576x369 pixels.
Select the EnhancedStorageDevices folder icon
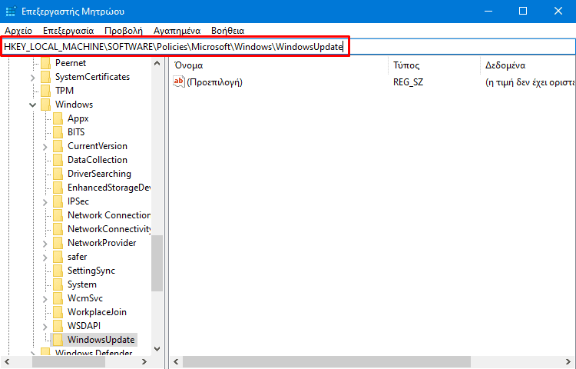pyautogui.click(x=58, y=188)
